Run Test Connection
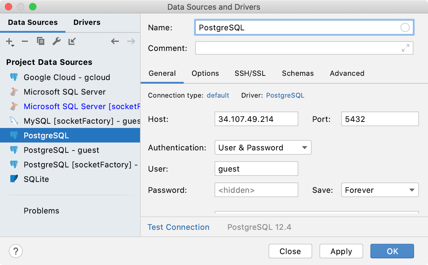Screen dimensions: 428x265 tap(178, 227)
